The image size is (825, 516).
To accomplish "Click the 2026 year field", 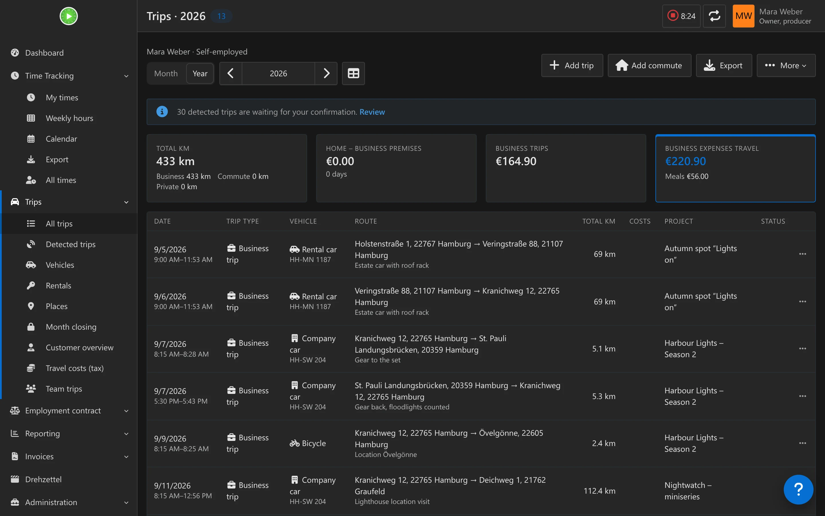I will 278,73.
